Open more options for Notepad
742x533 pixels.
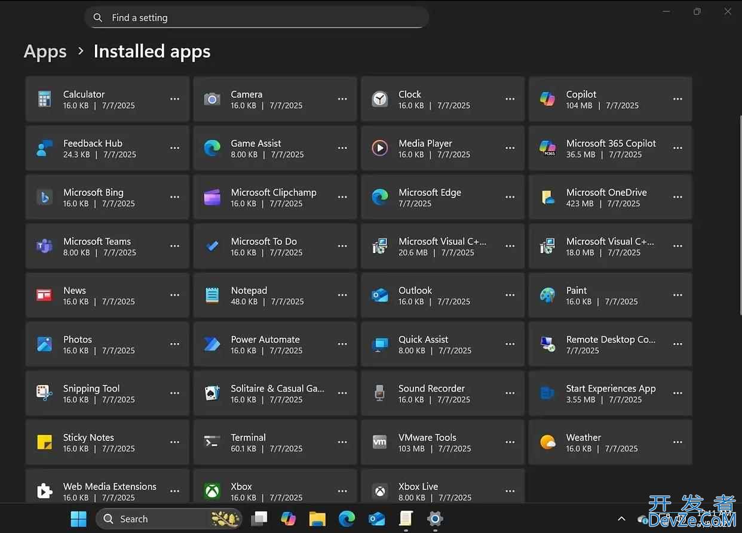point(342,295)
